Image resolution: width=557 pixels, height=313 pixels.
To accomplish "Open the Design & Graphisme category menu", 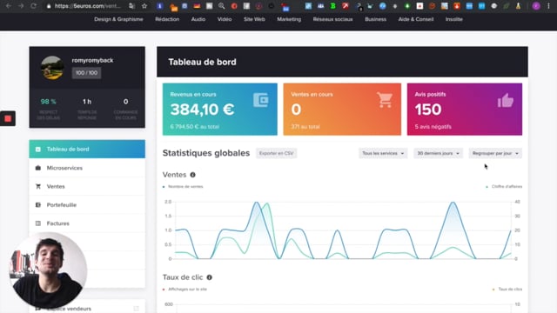I will (118, 19).
